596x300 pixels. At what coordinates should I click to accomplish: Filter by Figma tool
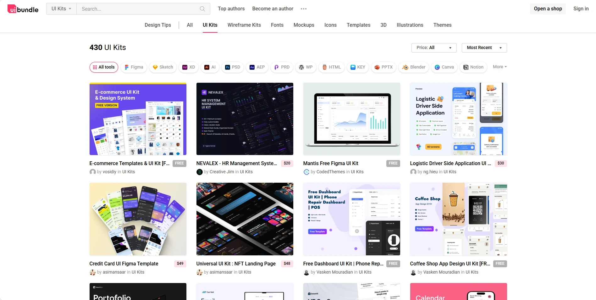[134, 67]
